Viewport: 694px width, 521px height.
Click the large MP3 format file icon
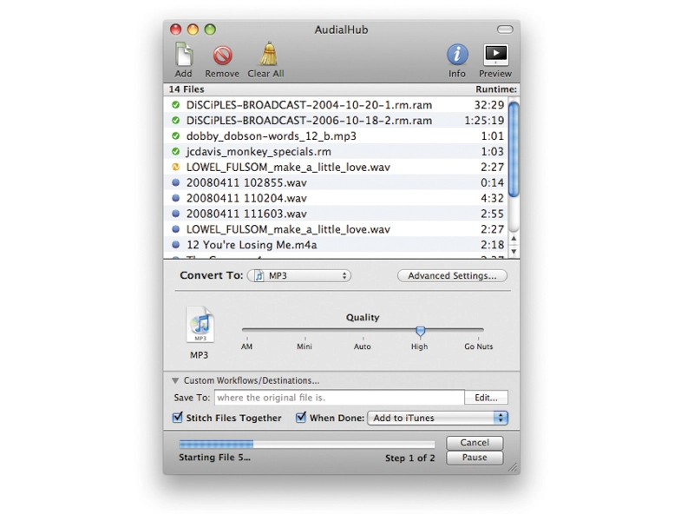coord(200,325)
